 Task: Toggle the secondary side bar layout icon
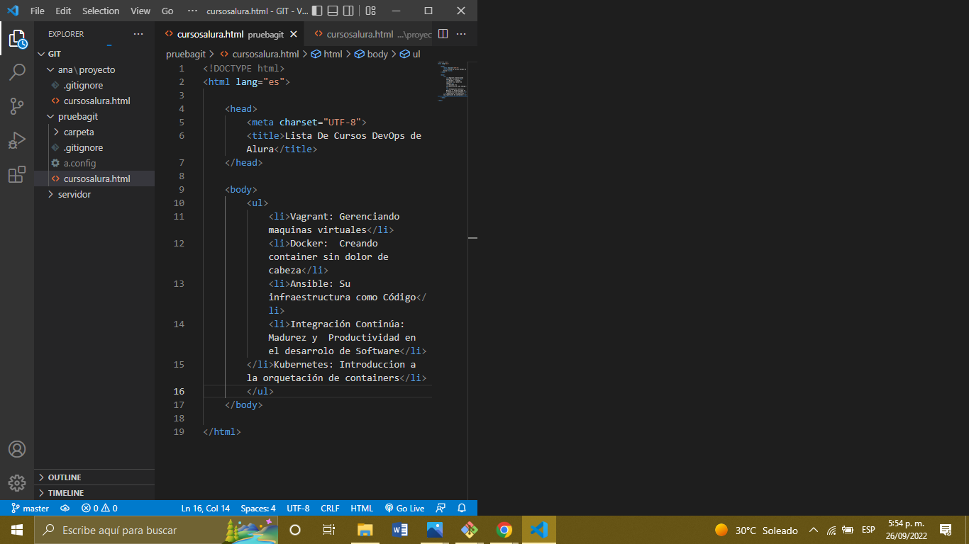coord(348,11)
